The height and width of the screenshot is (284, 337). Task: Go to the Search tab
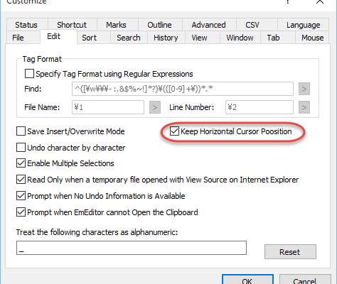coord(129,38)
